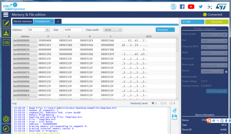Viewport: 231px width, 134px height.
Task: Save the log with floppy icon
Action: pyautogui.click(x=174, y=117)
